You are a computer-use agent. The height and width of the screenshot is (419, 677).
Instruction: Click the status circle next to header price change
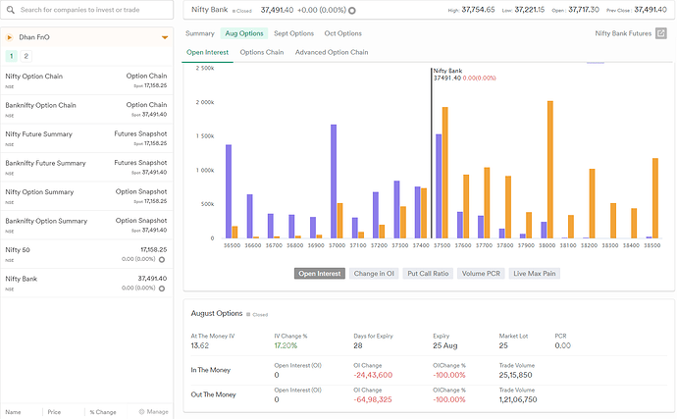(x=352, y=11)
